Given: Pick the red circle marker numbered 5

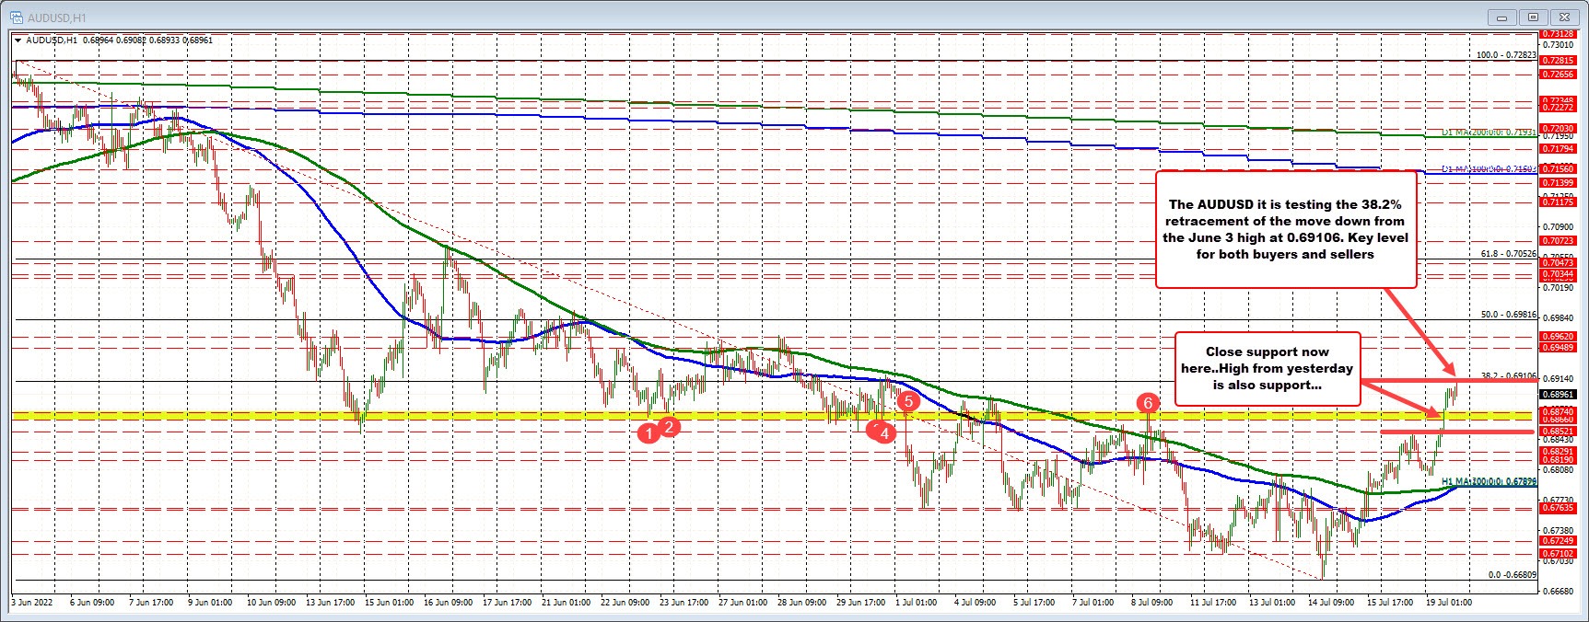Looking at the screenshot, I should [908, 401].
